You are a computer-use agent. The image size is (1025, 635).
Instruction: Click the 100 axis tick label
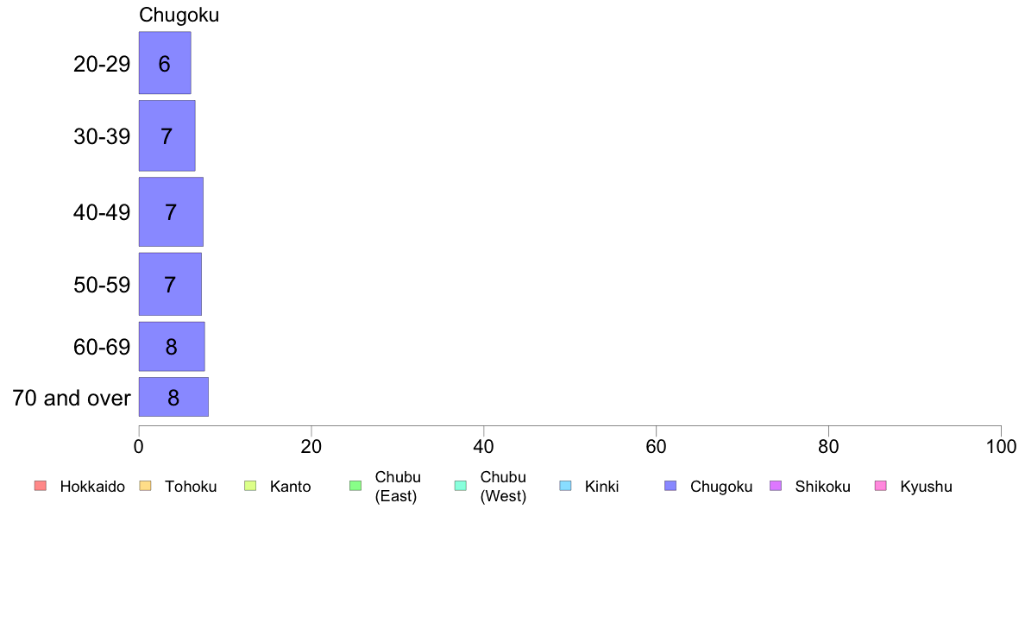click(x=1001, y=447)
